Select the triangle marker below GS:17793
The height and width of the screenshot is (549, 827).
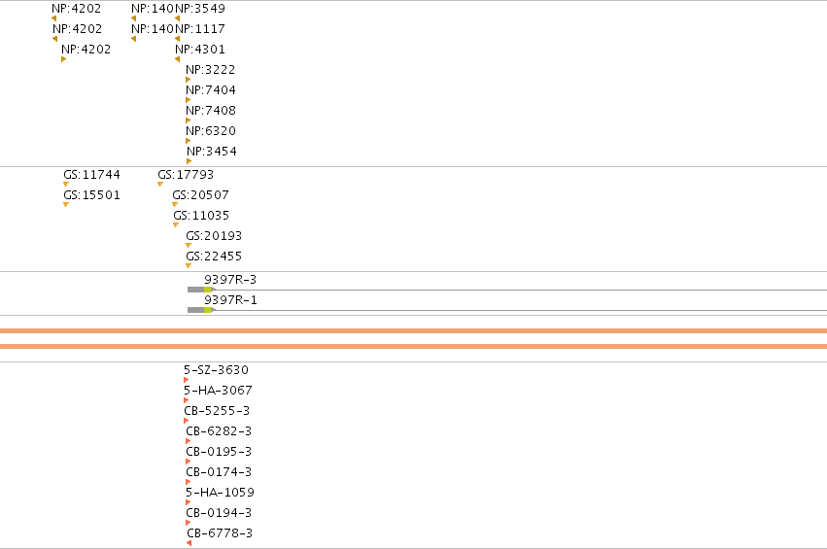(160, 184)
